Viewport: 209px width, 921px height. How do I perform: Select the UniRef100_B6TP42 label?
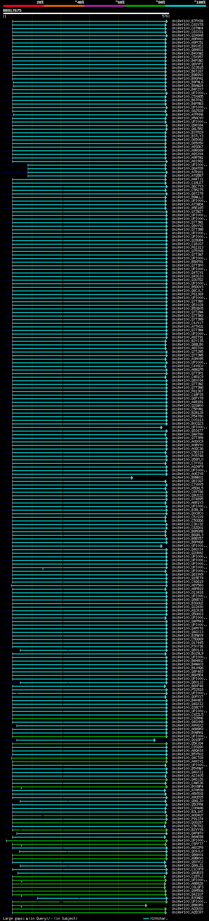187,100
